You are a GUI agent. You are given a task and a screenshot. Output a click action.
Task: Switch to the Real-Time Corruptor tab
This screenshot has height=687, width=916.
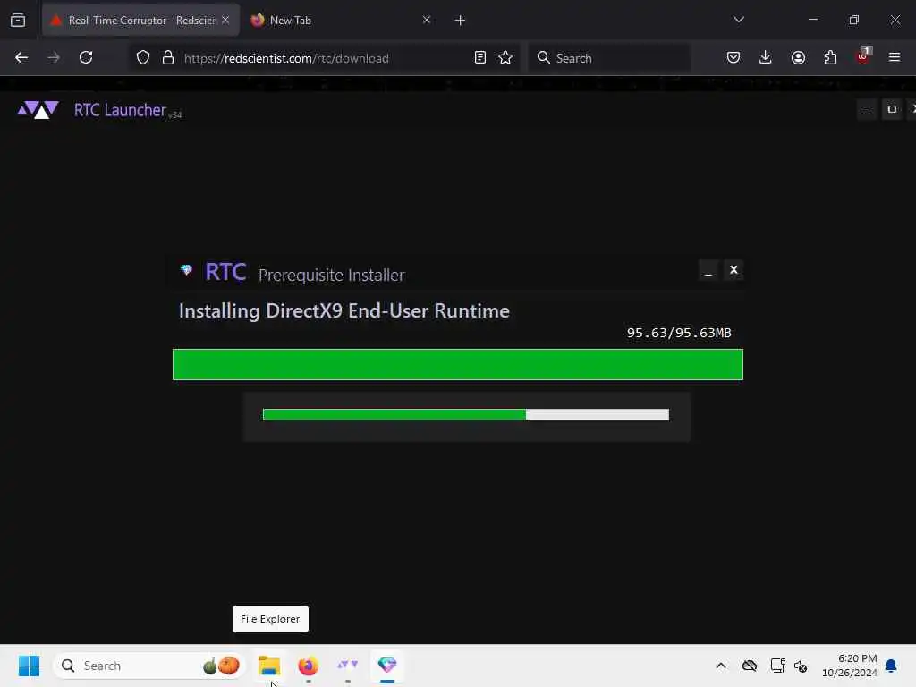coord(140,21)
